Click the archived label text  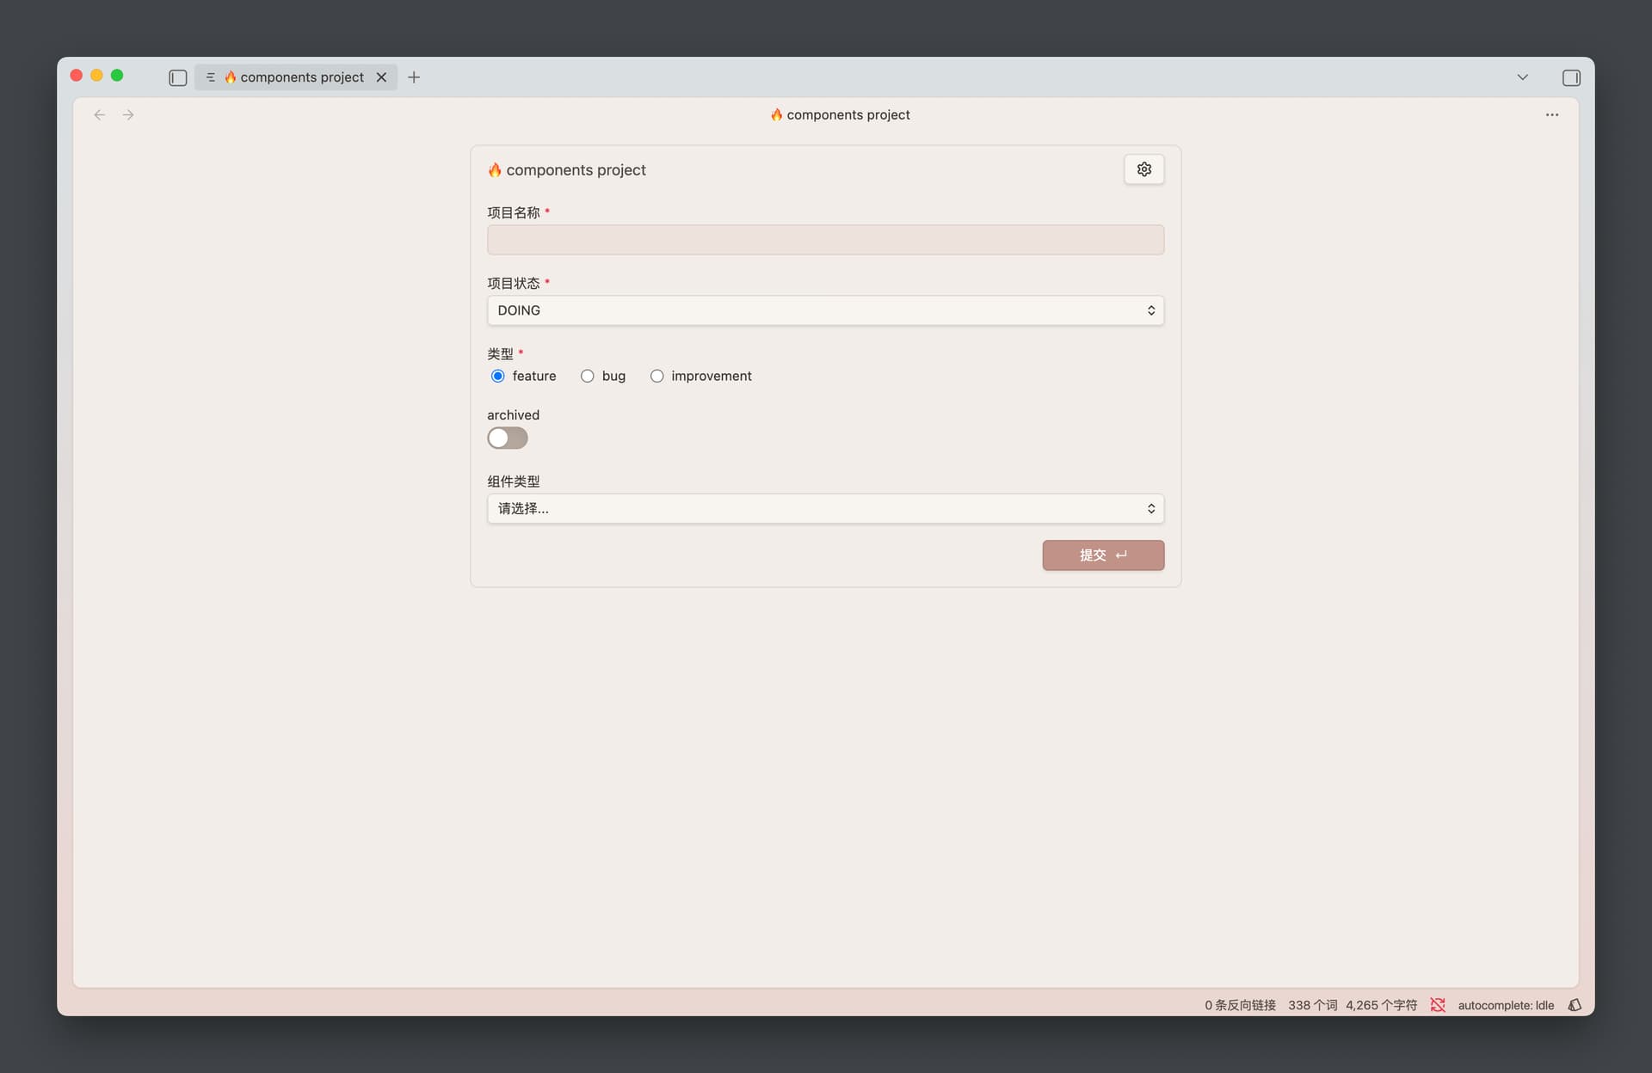point(513,415)
